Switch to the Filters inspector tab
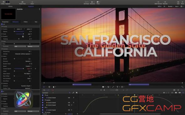Viewport: 185px width, 115px height. 26,22
